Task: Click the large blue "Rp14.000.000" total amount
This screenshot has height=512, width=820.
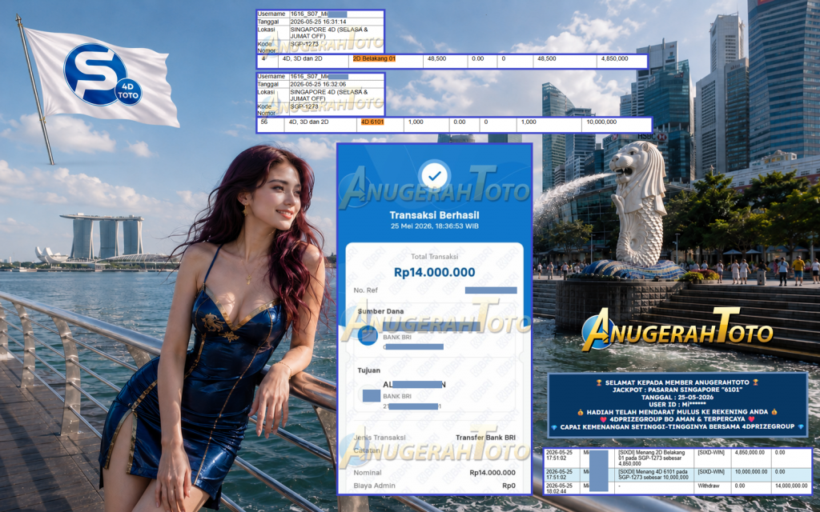Action: pyautogui.click(x=434, y=272)
